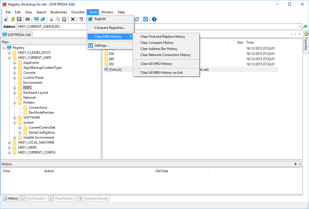This screenshot has width=309, height=209.
Task: Expand the SOFTWARE key
Action: tap(14, 118)
